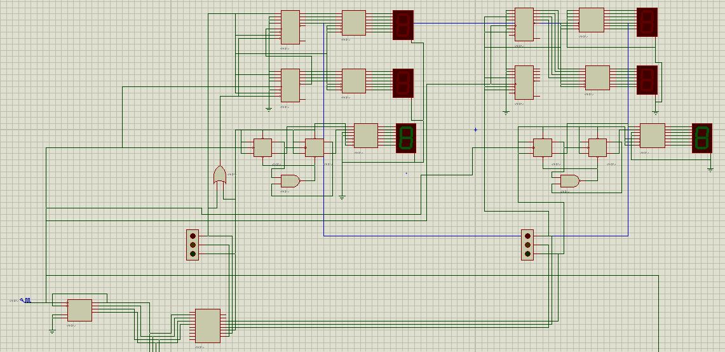725x352 pixels.
Task: Click lower red seven-segment display, right circuit
Action: (x=647, y=80)
